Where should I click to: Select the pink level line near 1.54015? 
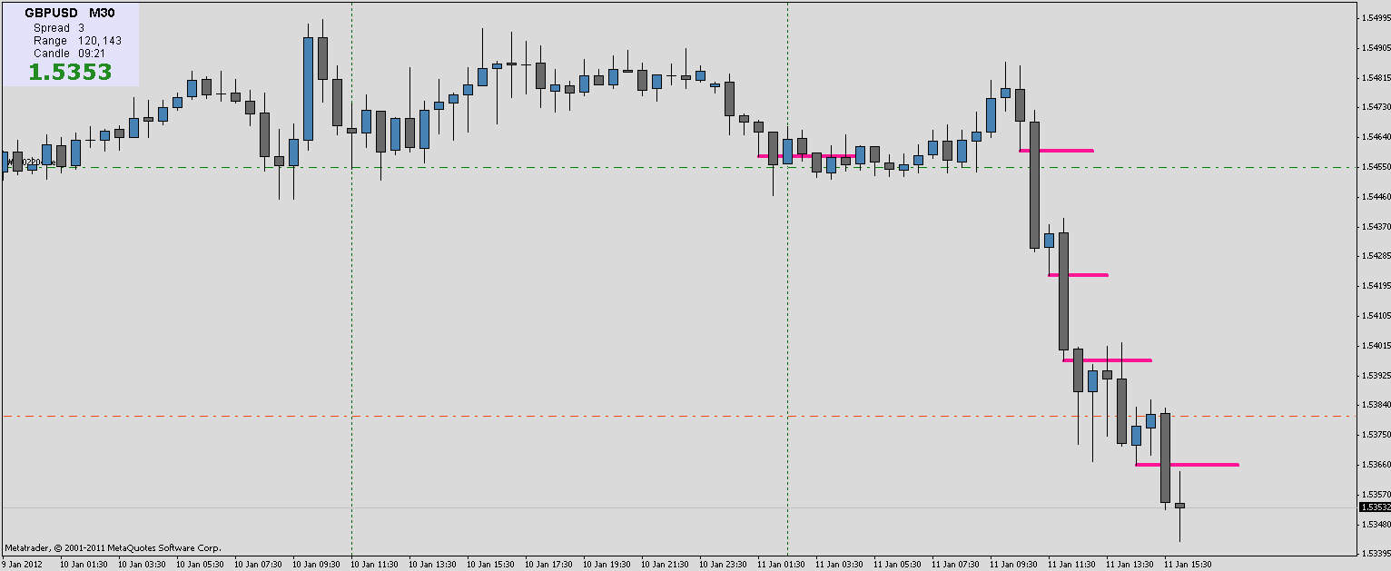point(1108,360)
